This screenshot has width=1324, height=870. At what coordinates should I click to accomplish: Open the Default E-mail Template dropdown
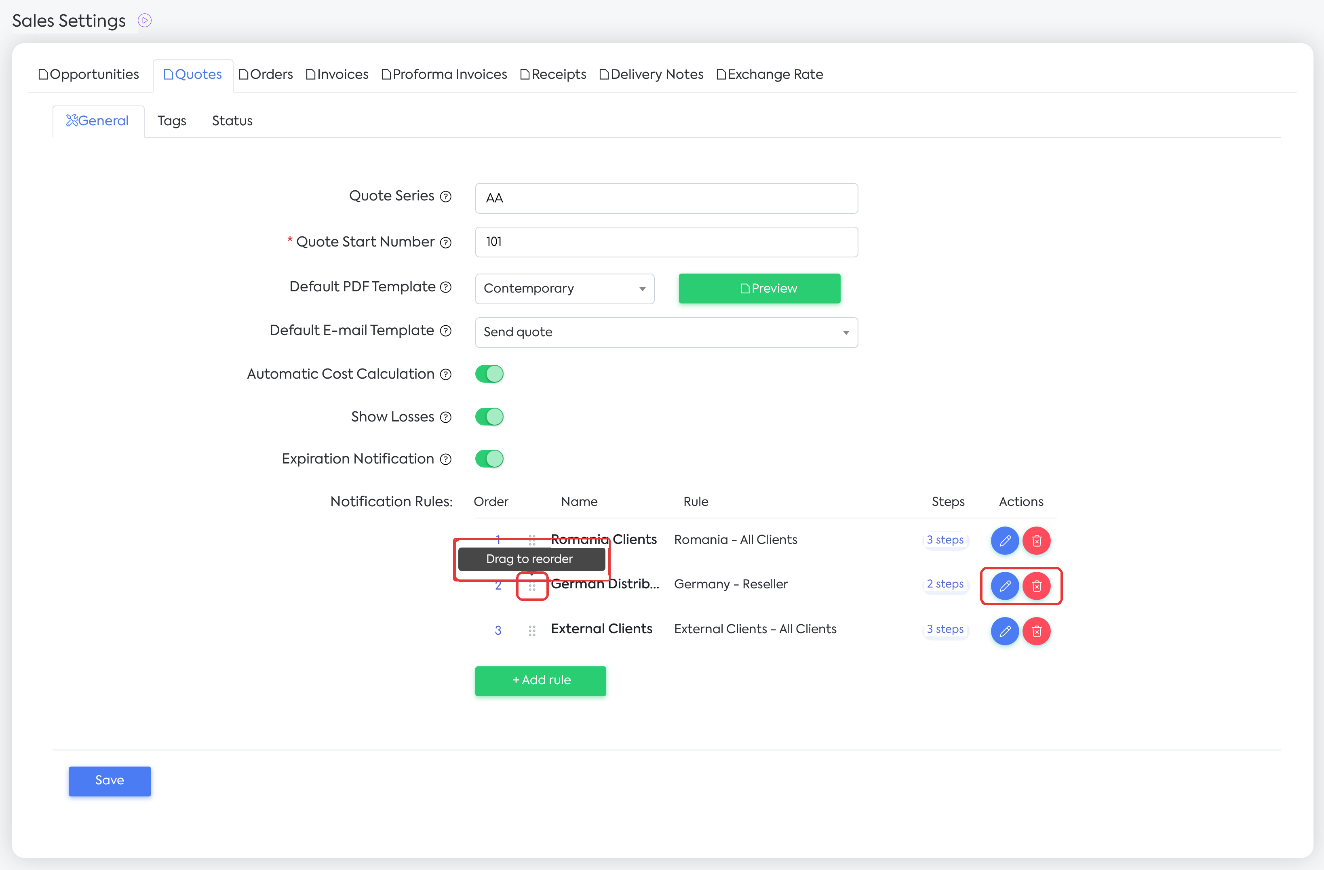666,333
